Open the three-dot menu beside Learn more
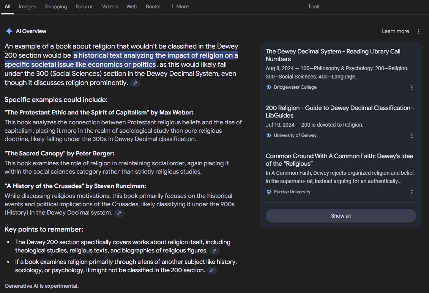 (x=418, y=31)
